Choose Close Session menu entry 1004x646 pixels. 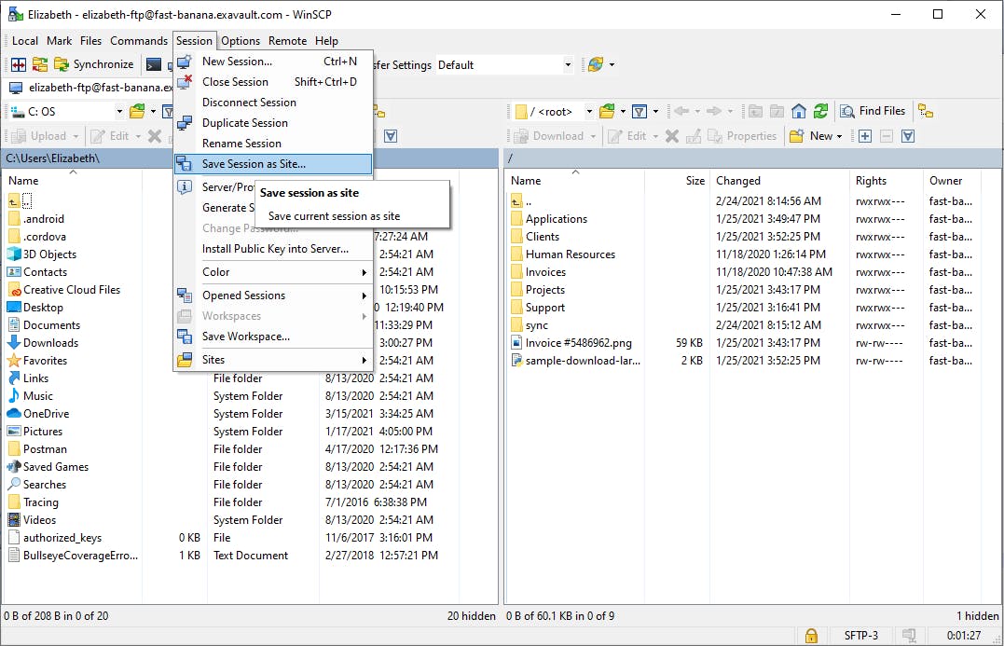(273, 82)
